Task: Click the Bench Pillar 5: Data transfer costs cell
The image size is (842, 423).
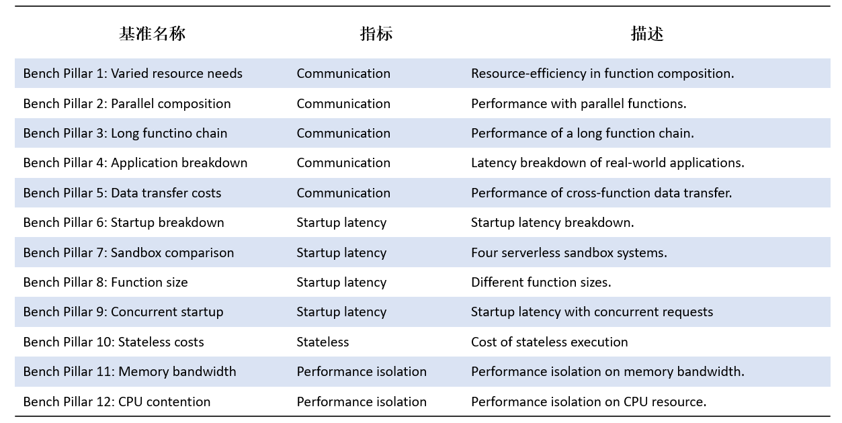Action: pyautogui.click(x=122, y=193)
